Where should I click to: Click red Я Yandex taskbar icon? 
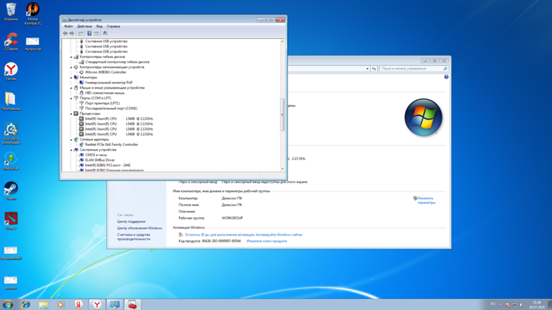[x=79, y=304]
